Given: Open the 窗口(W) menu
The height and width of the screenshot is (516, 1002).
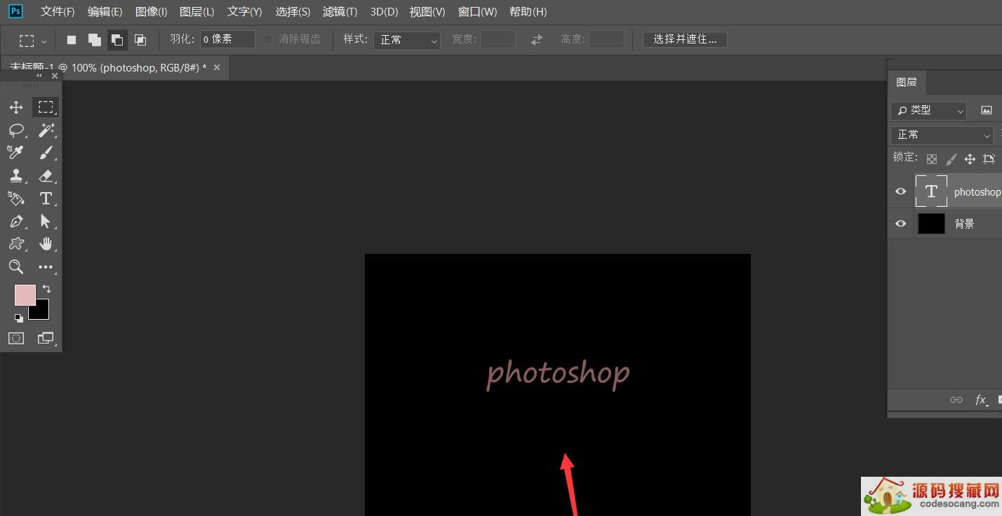Looking at the screenshot, I should [x=477, y=12].
